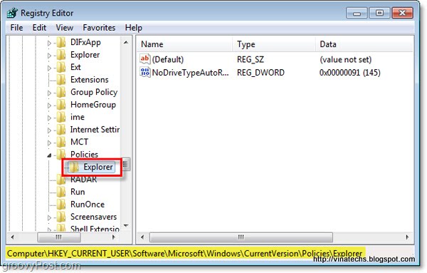The width and height of the screenshot is (427, 273).
Task: Close the Registry Editor window
Action: pyautogui.click(x=402, y=13)
